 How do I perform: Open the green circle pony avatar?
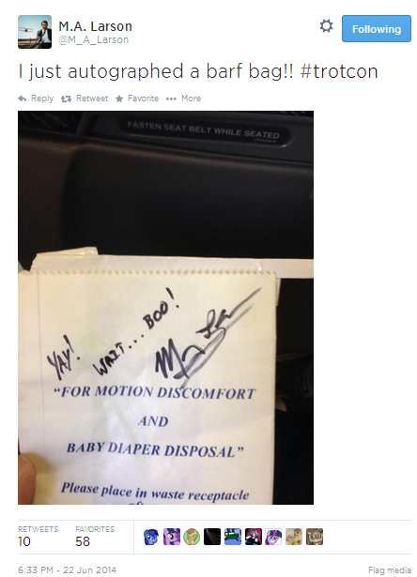tap(192, 537)
